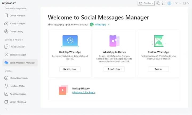Open Device Manager from sidebar
The height and width of the screenshot is (115, 192).
(18, 15)
